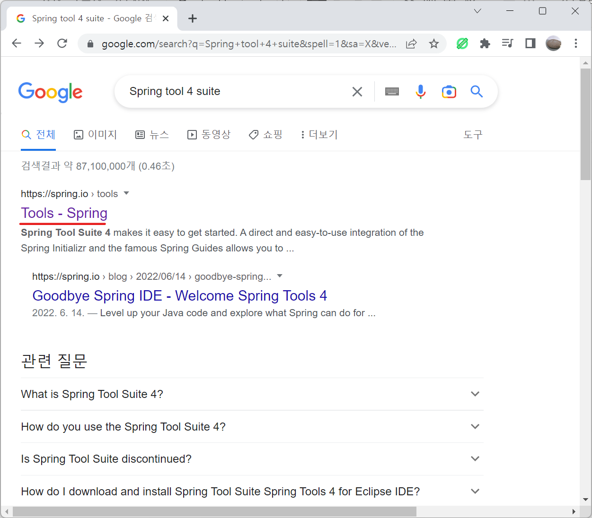Submit search with magnifier button
The width and height of the screenshot is (592, 518).
pyautogui.click(x=477, y=92)
